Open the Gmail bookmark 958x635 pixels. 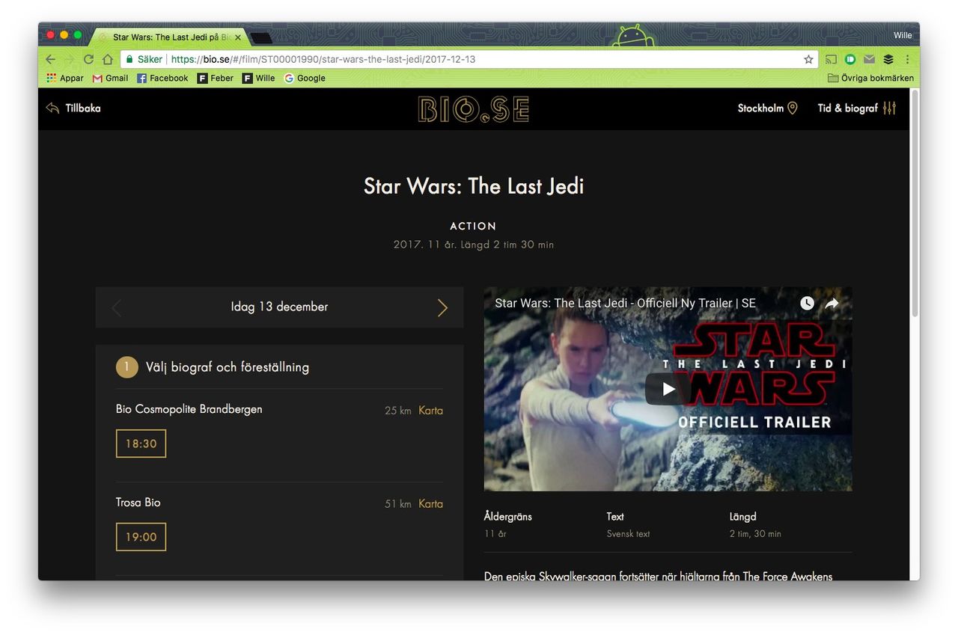(x=110, y=78)
